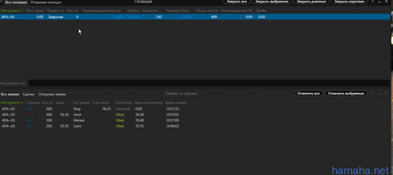This screenshot has height=175, width=393.
Task: Click the 10:57:09 order time
Action: (172, 121)
